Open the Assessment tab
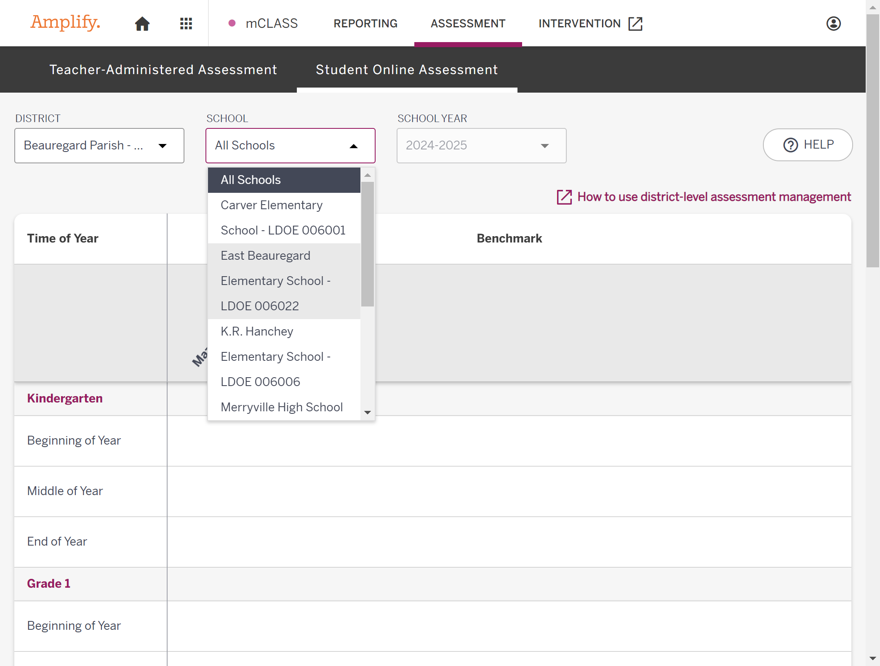 (468, 24)
